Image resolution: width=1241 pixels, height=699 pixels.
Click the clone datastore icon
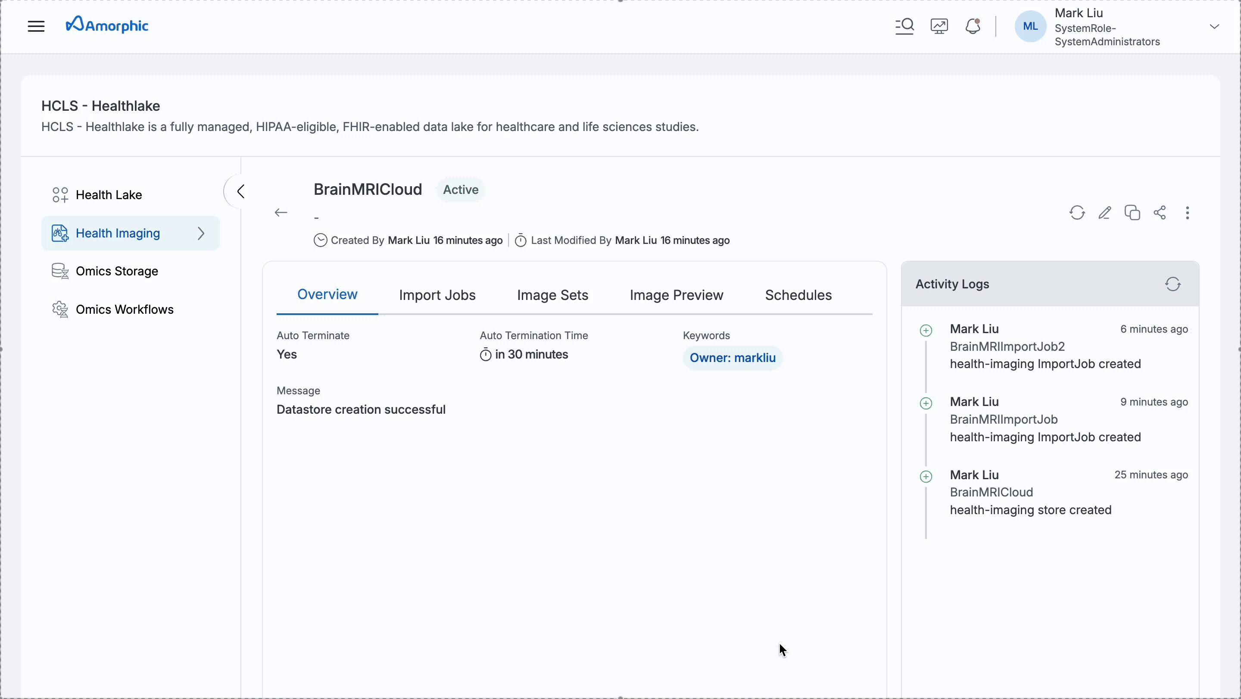[1132, 212]
